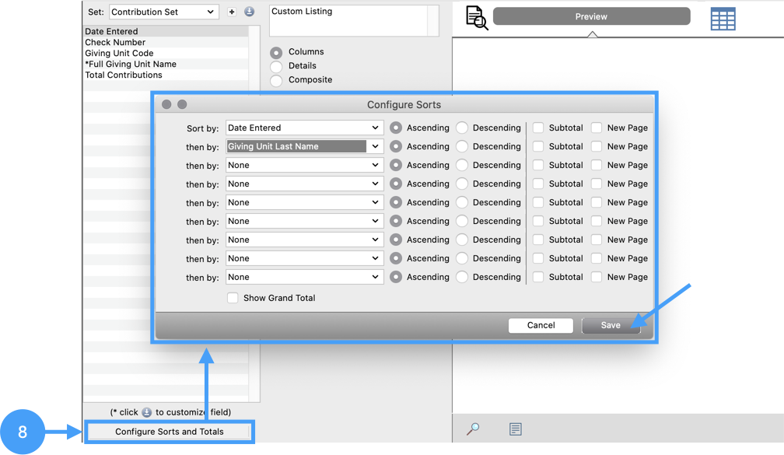Cancel the Configure Sorts dialog
This screenshot has height=455, width=784.
tap(541, 325)
